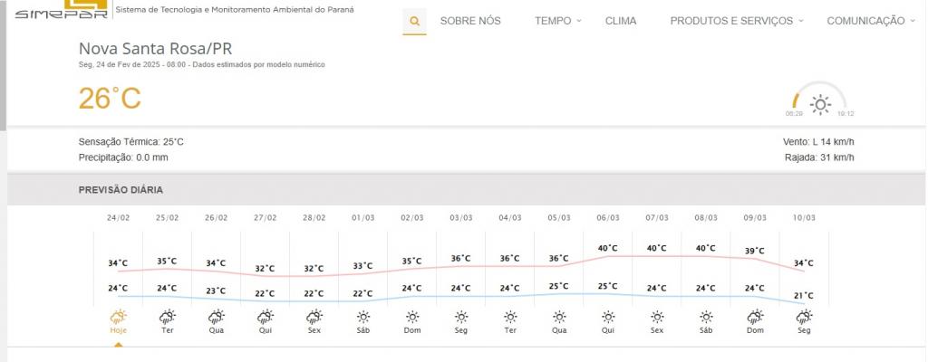Click the Sáb 01/03 sunny icon

tap(362, 317)
